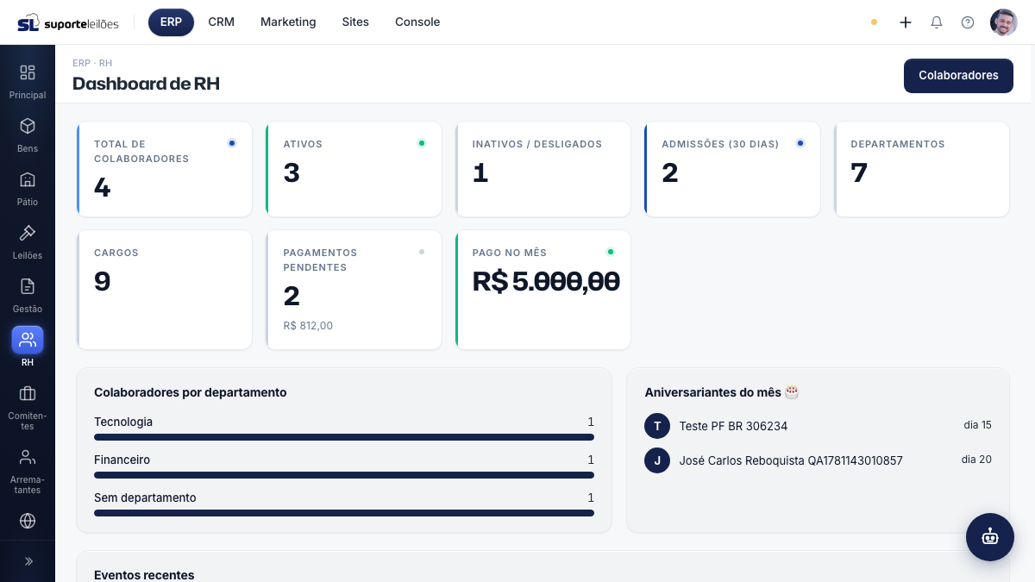
Task: Click the J avatar for José Carlos
Action: 657,460
